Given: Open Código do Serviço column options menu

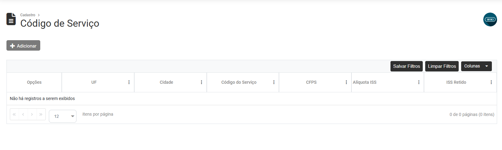Looking at the screenshot, I should [x=274, y=82].
